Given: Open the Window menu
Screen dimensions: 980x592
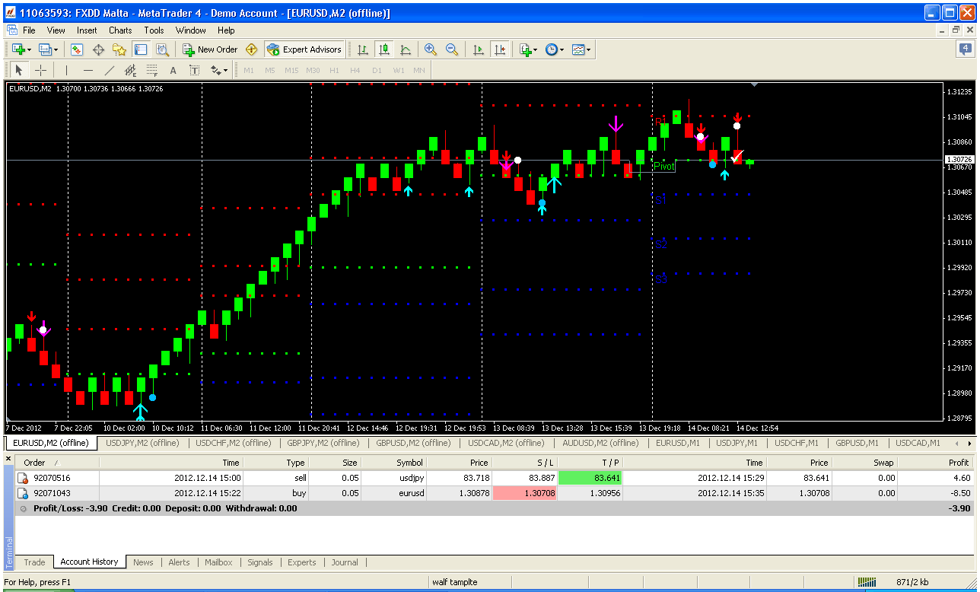Looking at the screenshot, I should 191,30.
